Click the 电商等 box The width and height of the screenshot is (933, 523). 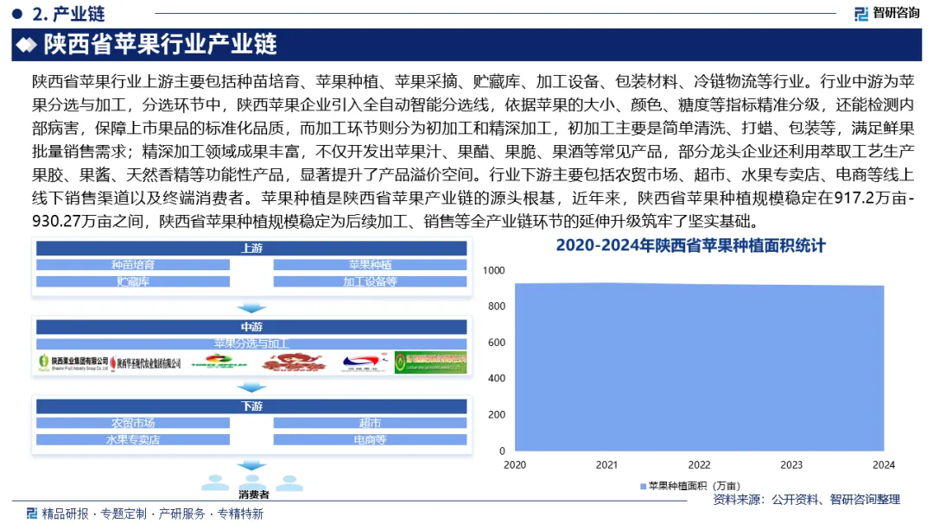(x=370, y=440)
